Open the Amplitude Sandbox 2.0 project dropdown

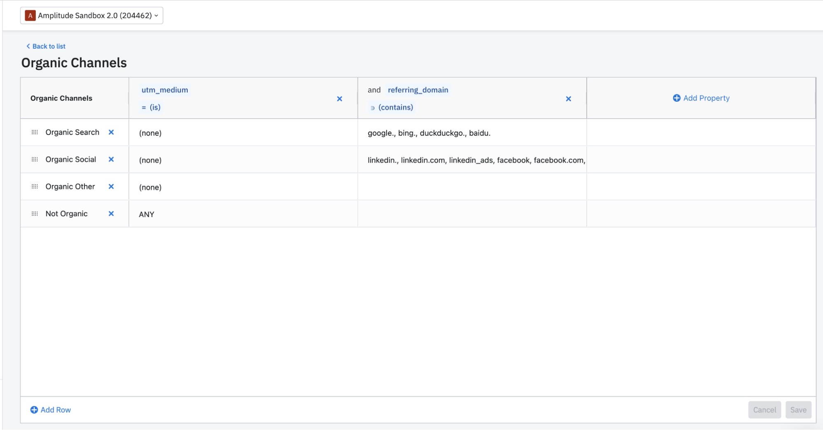(91, 16)
